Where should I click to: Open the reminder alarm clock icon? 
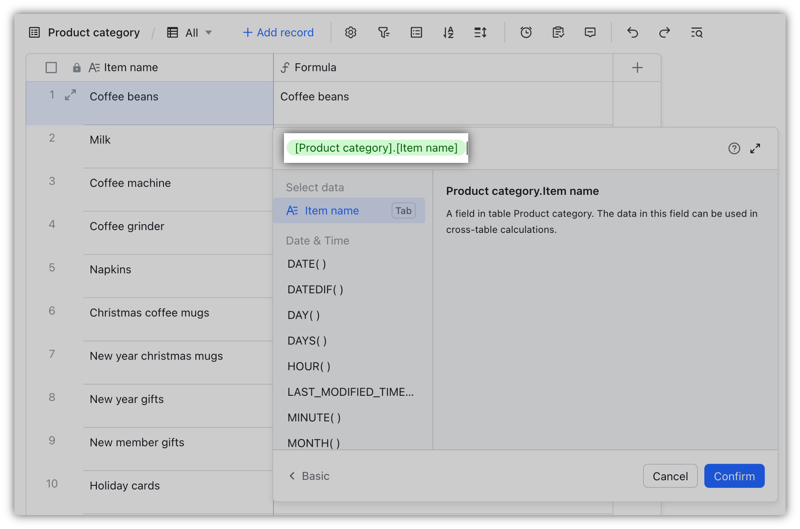click(x=526, y=32)
